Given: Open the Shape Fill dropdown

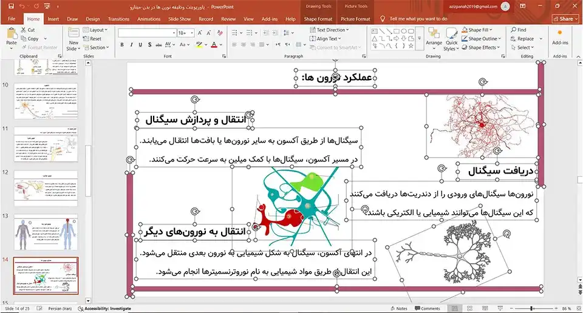Looking at the screenshot, I should 477,30.
